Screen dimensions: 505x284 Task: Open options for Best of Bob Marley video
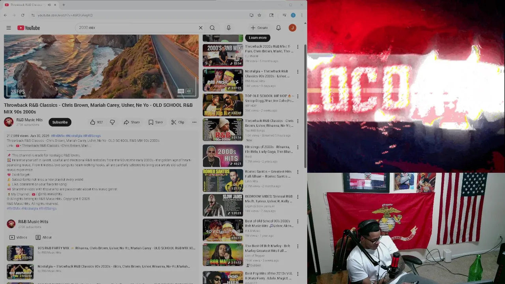point(297,246)
